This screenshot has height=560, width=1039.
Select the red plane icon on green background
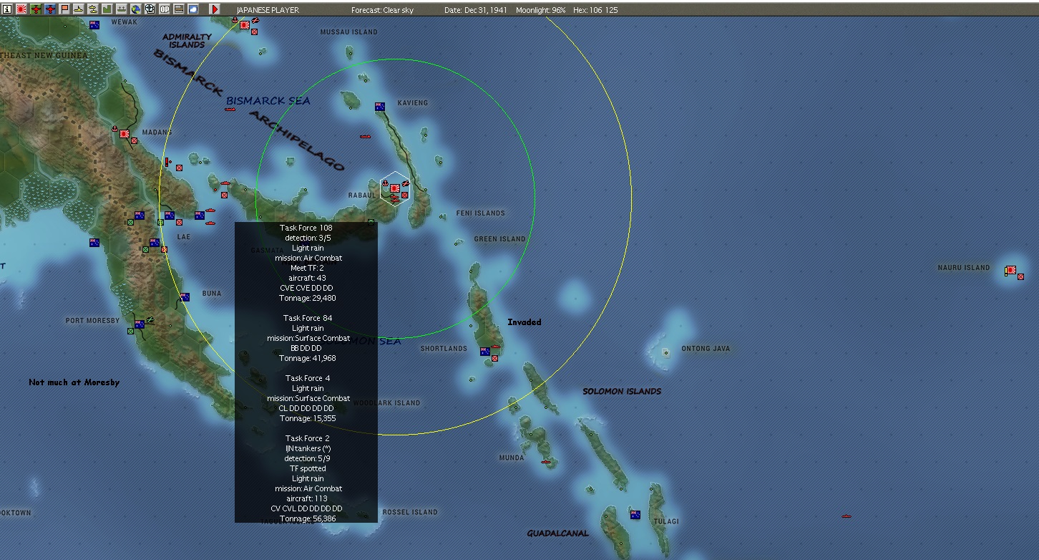[35, 9]
